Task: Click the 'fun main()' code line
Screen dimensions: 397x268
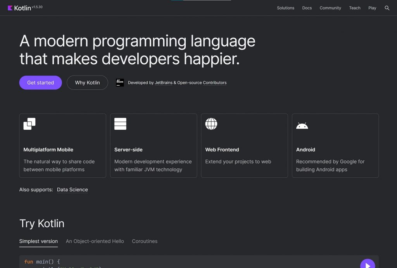Action: tap(42, 262)
